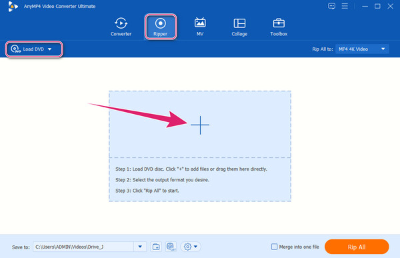
Task: Click the 'Save to:' label
Action: click(x=21, y=247)
